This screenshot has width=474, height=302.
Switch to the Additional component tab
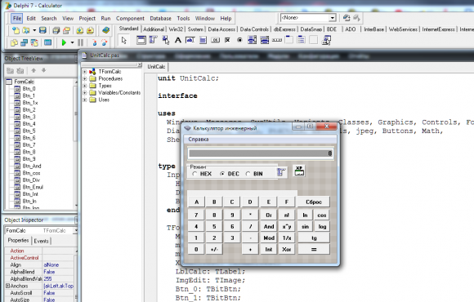[x=154, y=29]
